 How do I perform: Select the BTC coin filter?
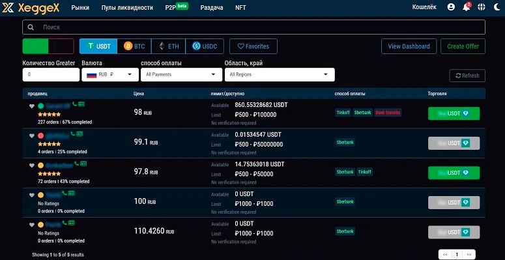[x=134, y=46]
